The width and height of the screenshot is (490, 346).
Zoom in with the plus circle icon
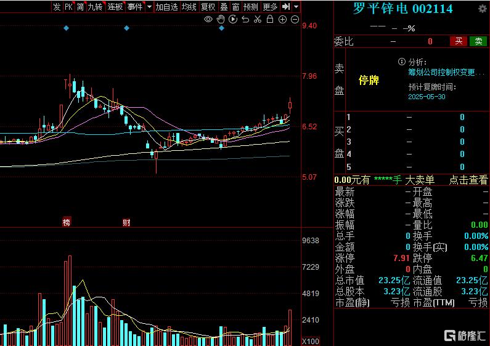[x=282, y=20]
